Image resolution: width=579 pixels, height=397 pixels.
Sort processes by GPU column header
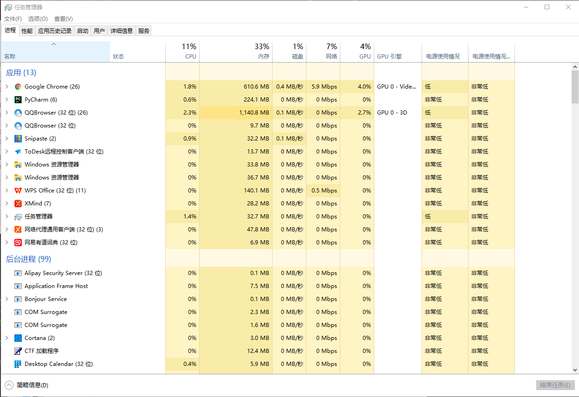tap(357, 51)
